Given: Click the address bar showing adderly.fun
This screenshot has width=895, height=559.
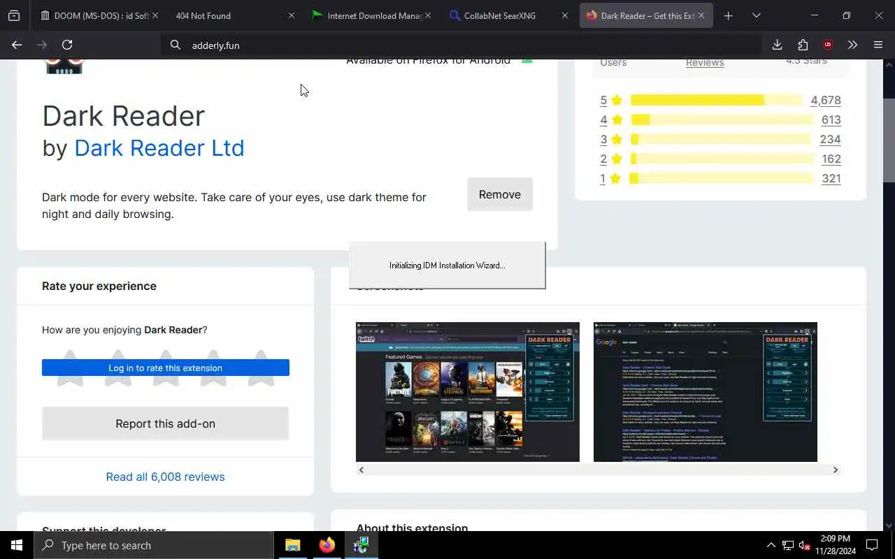Looking at the screenshot, I should click(461, 45).
